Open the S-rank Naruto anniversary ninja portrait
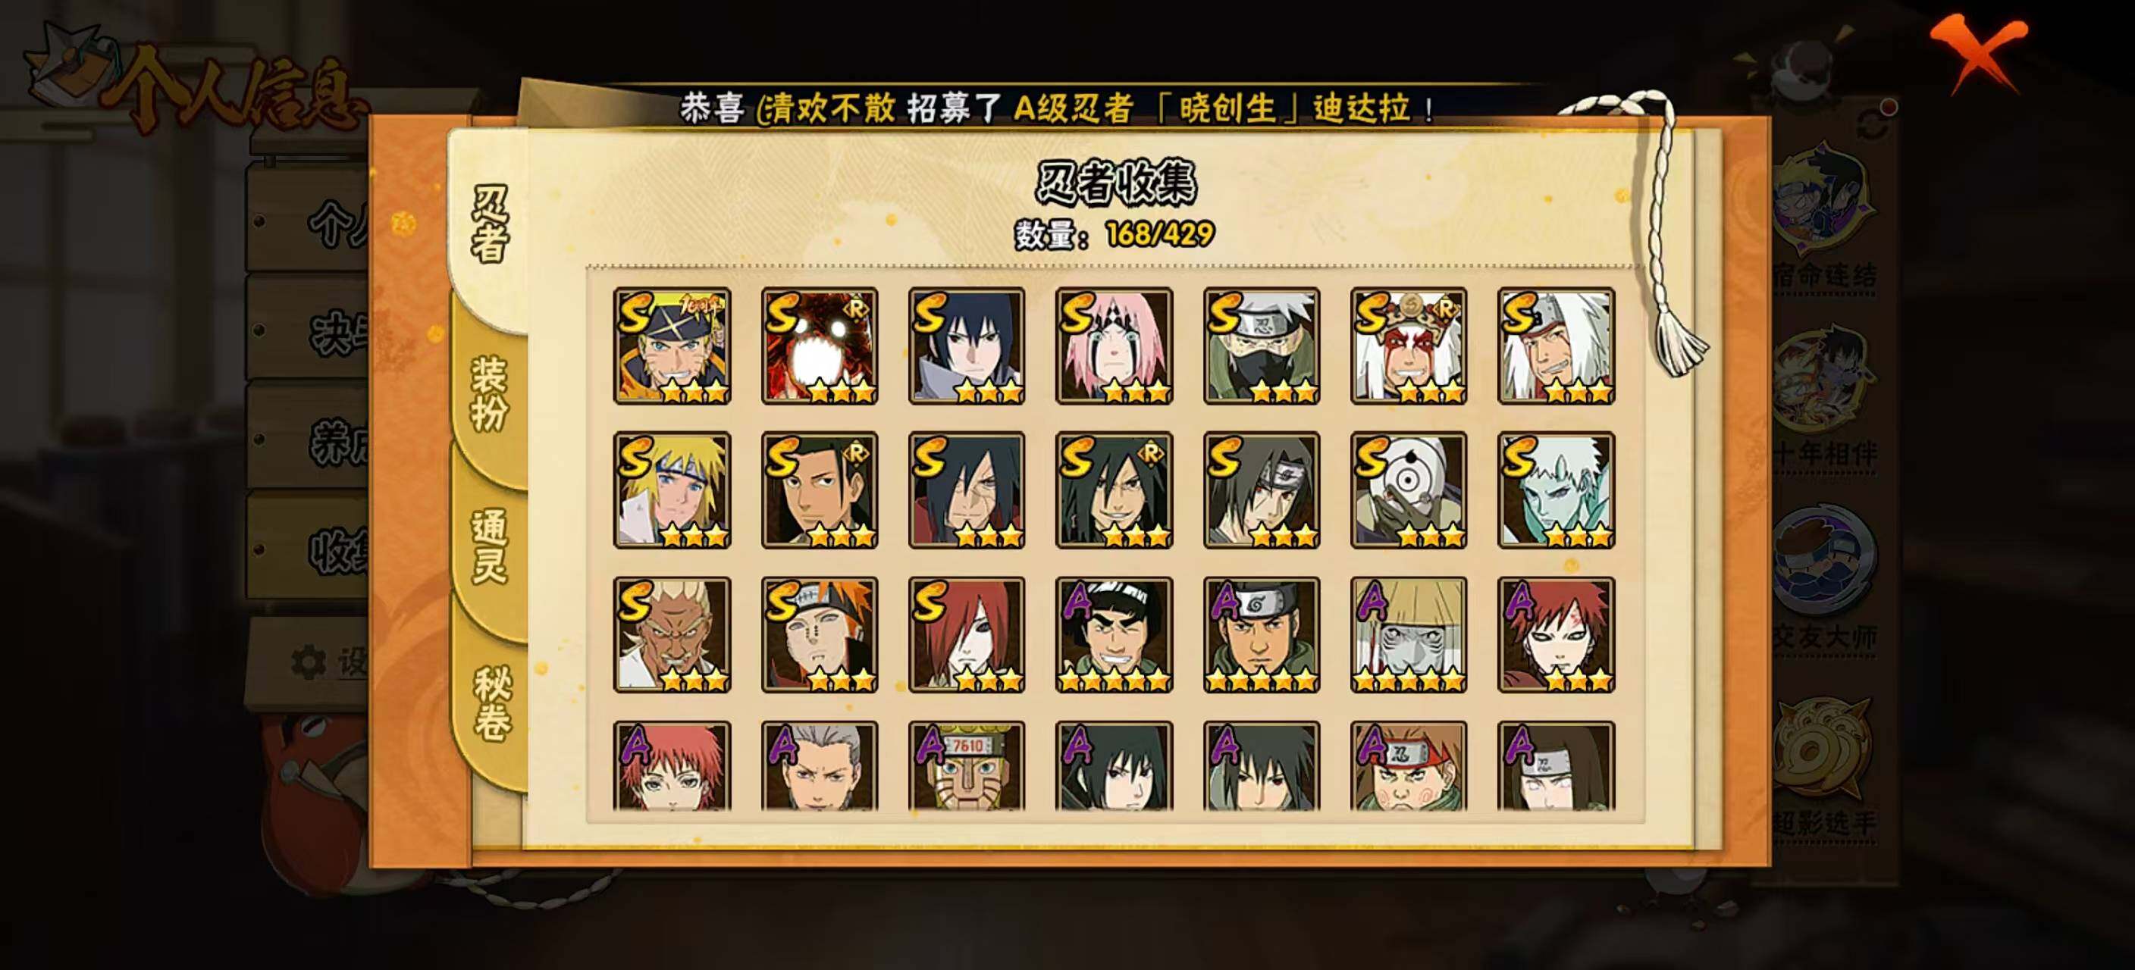Image resolution: width=2135 pixels, height=970 pixels. pos(672,346)
